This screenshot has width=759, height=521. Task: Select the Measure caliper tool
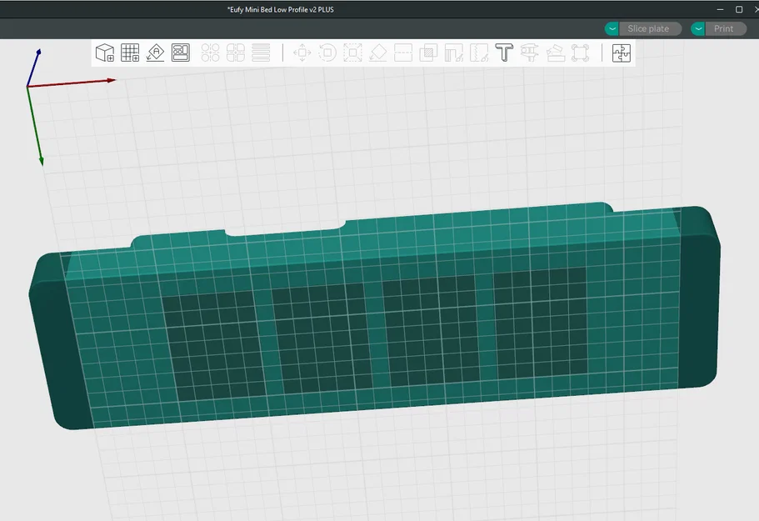(530, 53)
